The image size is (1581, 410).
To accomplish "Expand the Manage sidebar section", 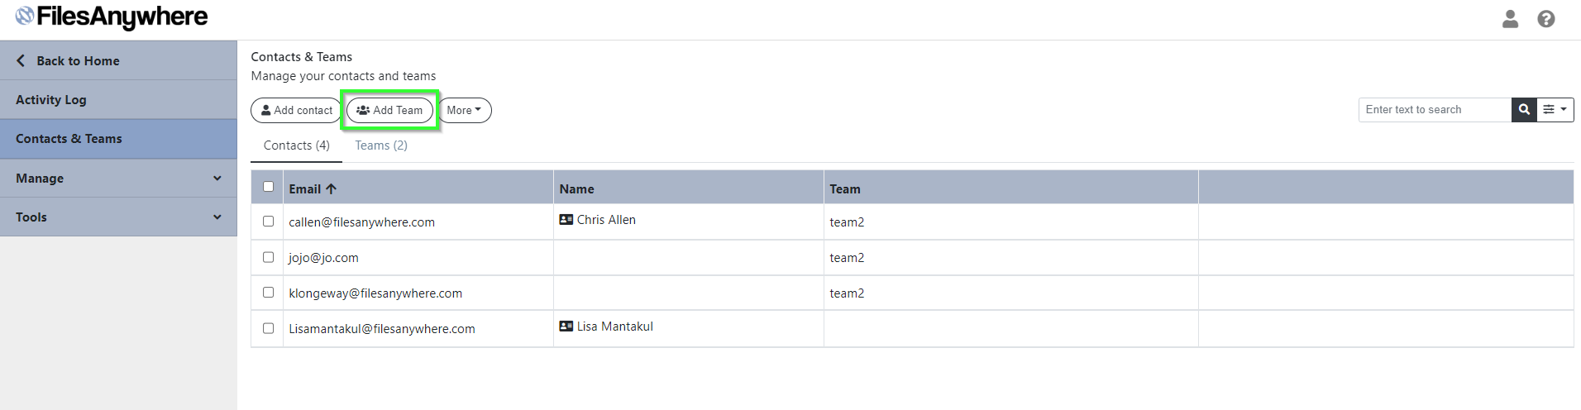I will coord(118,178).
